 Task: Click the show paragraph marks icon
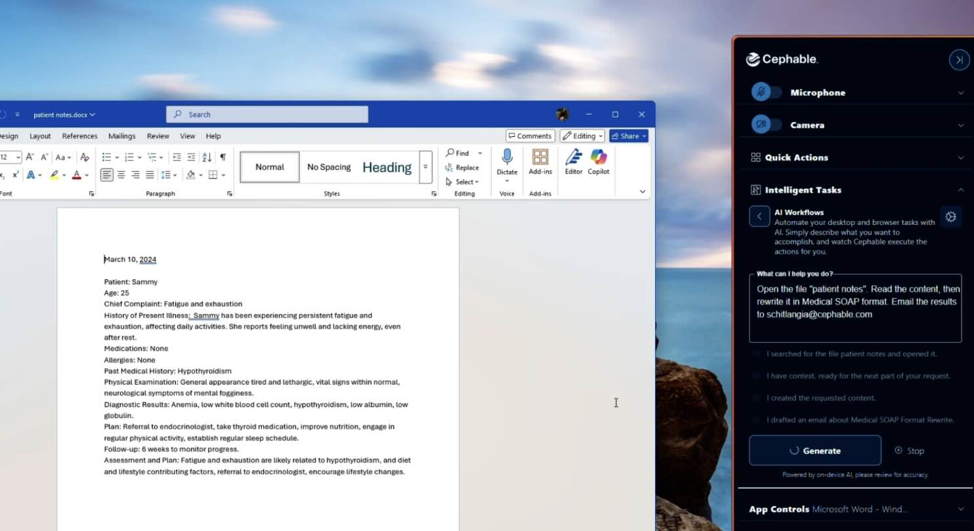pyautogui.click(x=222, y=157)
